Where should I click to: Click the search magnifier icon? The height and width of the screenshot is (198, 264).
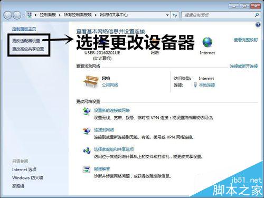click(257, 15)
